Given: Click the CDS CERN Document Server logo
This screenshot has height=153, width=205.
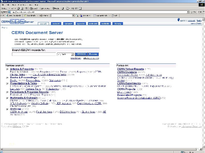Looking at the screenshot, I should point(18,22).
